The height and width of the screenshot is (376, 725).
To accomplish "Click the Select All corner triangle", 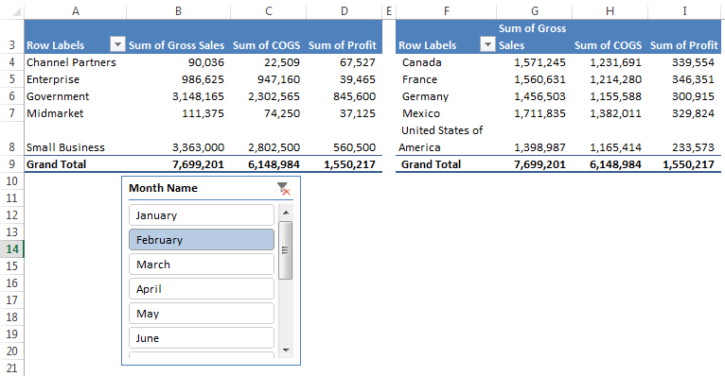I will (x=16, y=11).
